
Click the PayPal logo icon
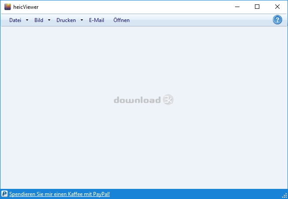(4, 194)
